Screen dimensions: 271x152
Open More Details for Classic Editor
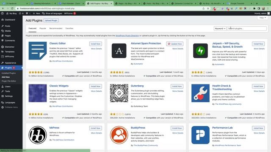(96, 49)
